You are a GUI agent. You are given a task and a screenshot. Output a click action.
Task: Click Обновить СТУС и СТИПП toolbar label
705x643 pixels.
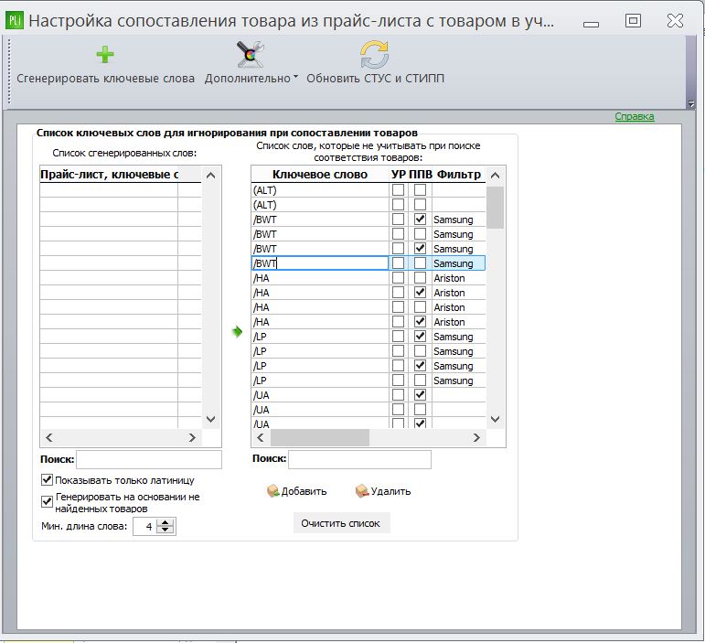point(376,79)
